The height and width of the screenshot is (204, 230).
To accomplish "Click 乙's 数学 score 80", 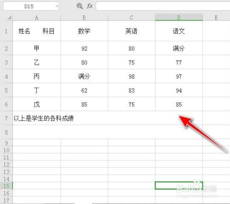I will point(84,62).
